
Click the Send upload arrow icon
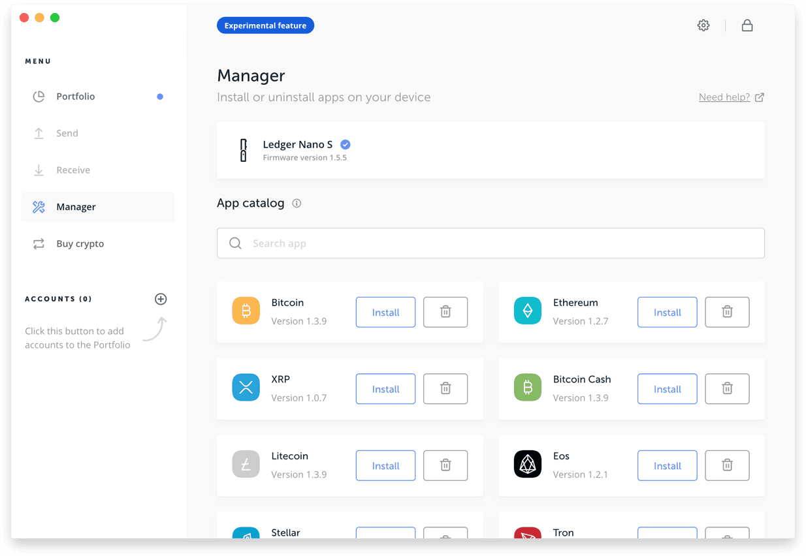[39, 133]
